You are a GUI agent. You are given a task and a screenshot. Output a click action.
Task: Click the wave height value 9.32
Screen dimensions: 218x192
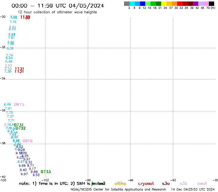(29, 162)
